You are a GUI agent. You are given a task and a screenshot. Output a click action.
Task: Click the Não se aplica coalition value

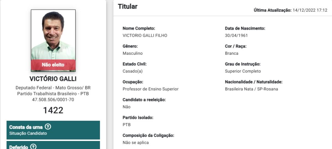[x=136, y=143]
